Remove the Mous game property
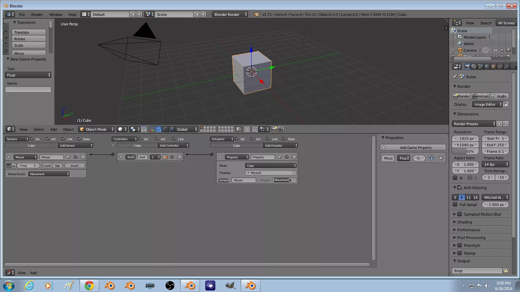The height and width of the screenshot is (292, 520). tap(441, 158)
